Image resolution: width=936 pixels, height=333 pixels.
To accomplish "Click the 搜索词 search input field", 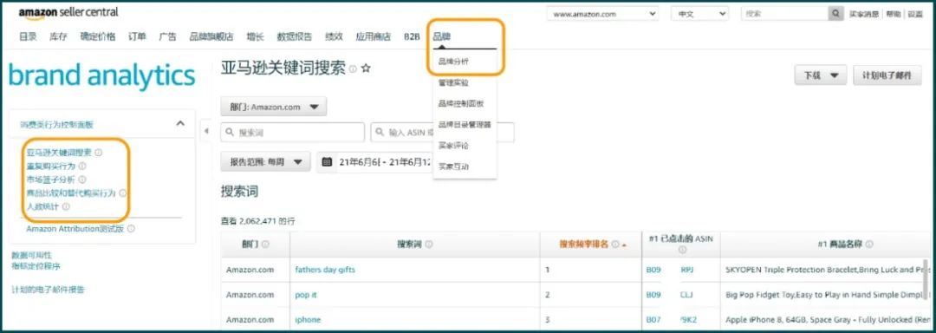I will click(293, 133).
